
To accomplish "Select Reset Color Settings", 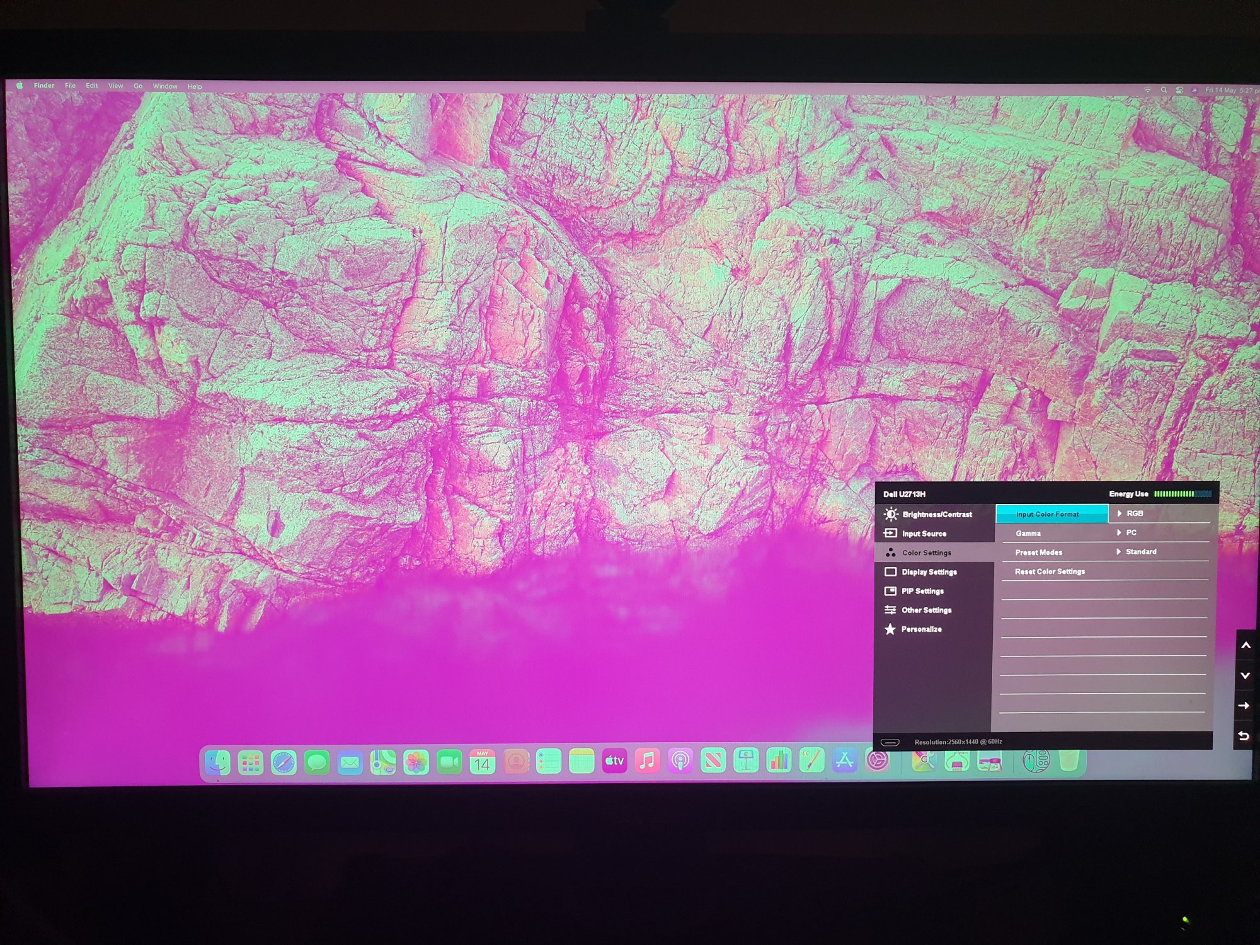I will point(1050,571).
